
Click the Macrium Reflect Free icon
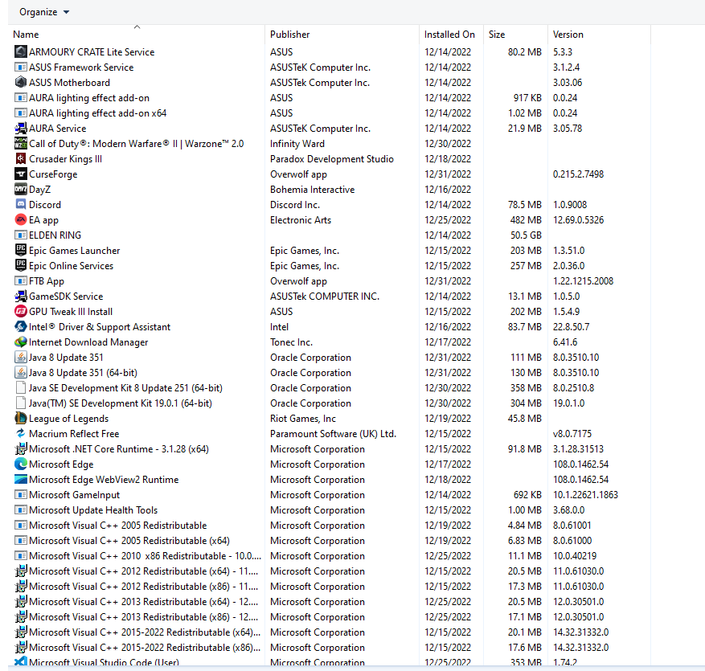[21, 434]
